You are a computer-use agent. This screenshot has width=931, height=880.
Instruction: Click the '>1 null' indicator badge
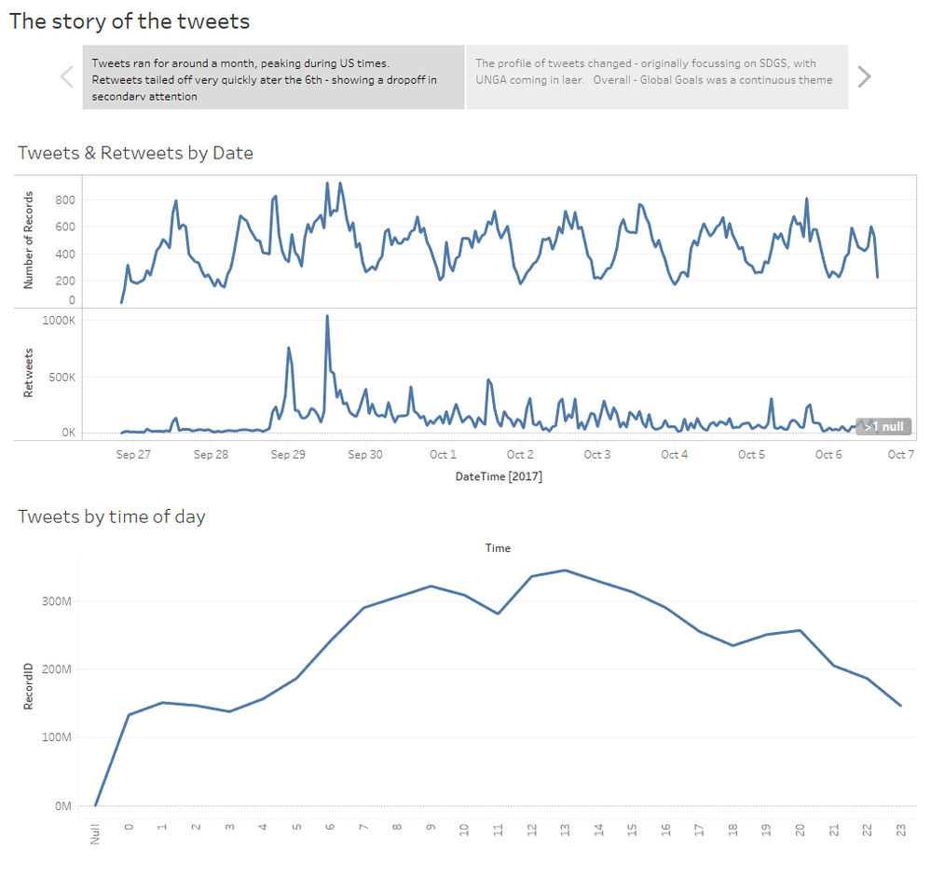pos(883,426)
